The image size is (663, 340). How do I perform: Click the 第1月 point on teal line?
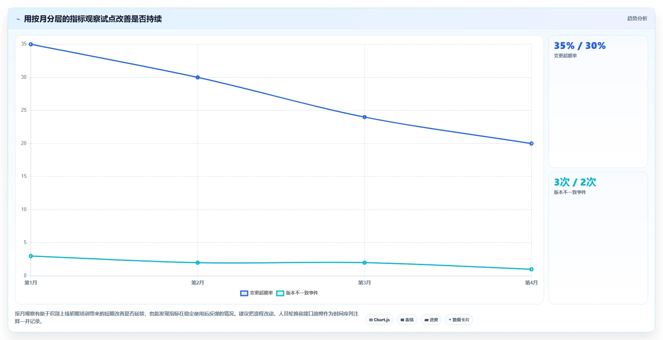[x=31, y=256]
